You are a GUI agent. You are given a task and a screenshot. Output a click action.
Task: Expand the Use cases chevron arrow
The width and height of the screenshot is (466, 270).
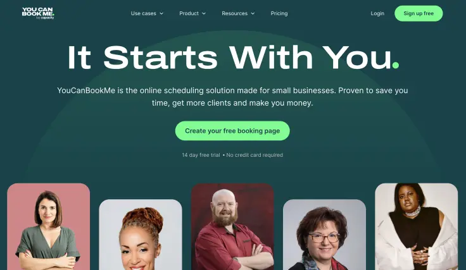[x=161, y=13]
